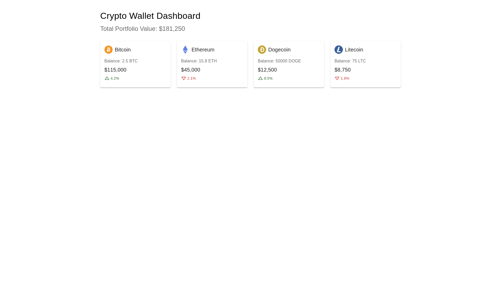Click Ethereum's red down-triangle trend icon
Screen dimensions: 501x282
coord(183,78)
